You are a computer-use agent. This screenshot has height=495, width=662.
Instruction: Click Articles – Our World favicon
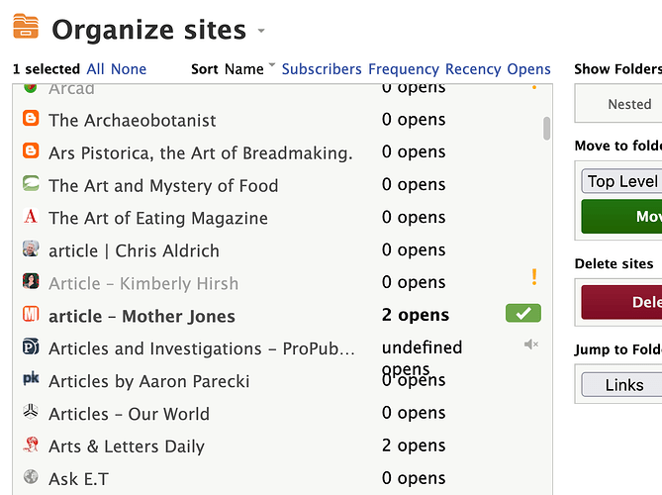click(31, 412)
